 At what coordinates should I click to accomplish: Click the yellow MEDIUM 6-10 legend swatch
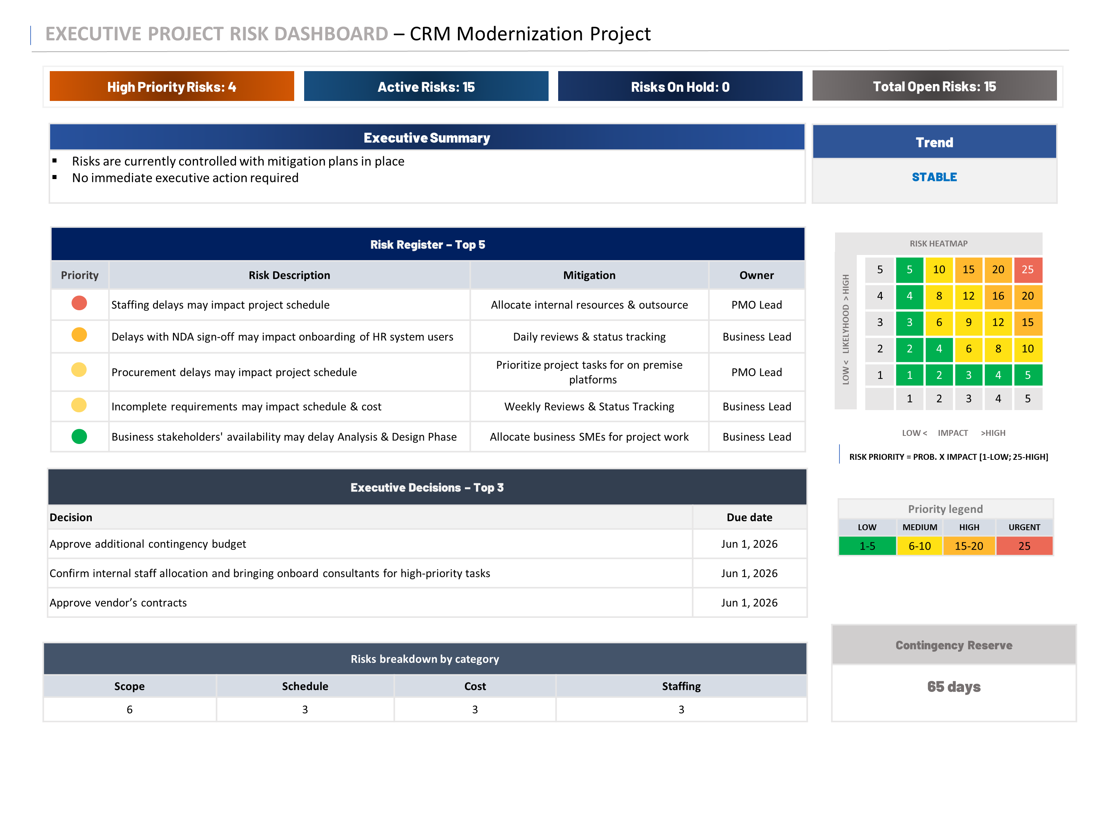coord(919,546)
